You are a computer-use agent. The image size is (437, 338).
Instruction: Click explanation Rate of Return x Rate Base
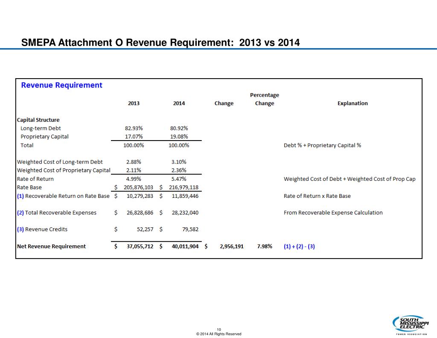pos(317,196)
